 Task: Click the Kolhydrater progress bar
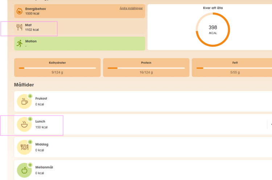coord(57,68)
